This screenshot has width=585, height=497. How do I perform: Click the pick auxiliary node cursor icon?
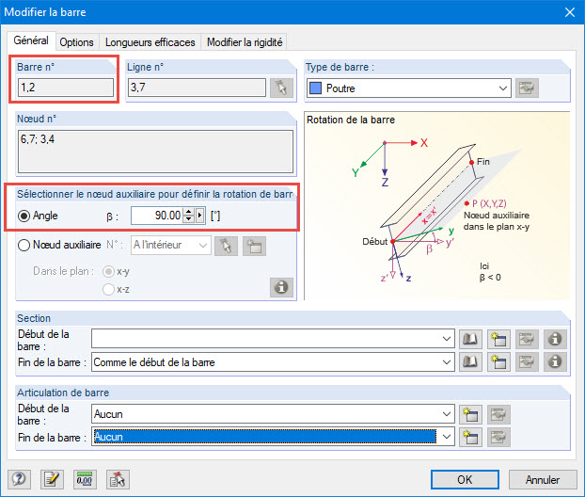pos(226,246)
